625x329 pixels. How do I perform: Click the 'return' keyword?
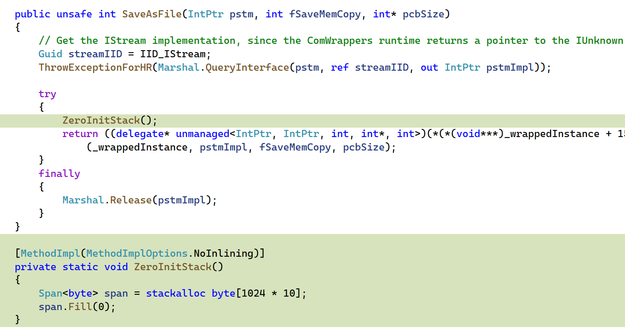pyautogui.click(x=80, y=134)
